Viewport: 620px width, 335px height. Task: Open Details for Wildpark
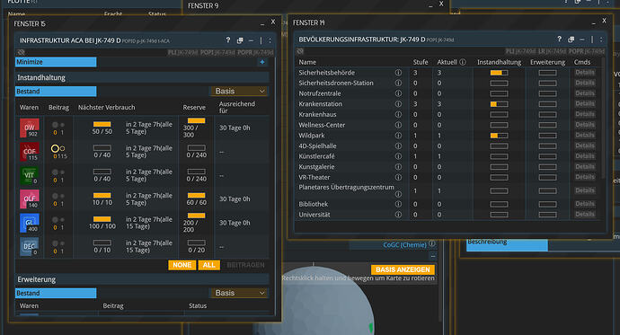tap(585, 136)
